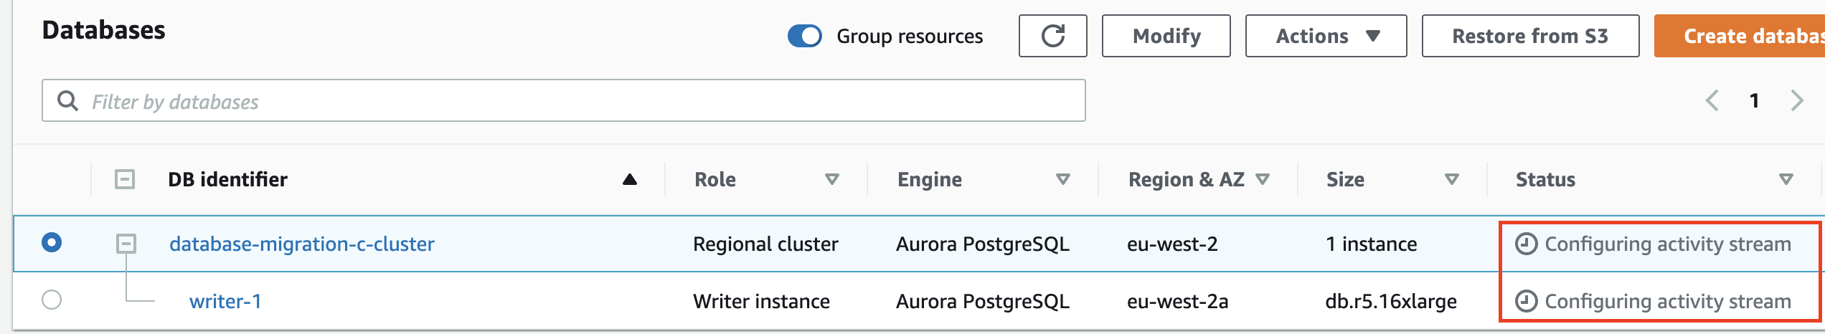Toggle the Group resources switch

805,36
